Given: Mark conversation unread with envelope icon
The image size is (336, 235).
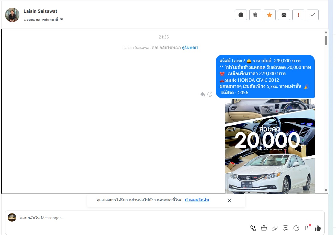Looking at the screenshot, I should [x=284, y=15].
